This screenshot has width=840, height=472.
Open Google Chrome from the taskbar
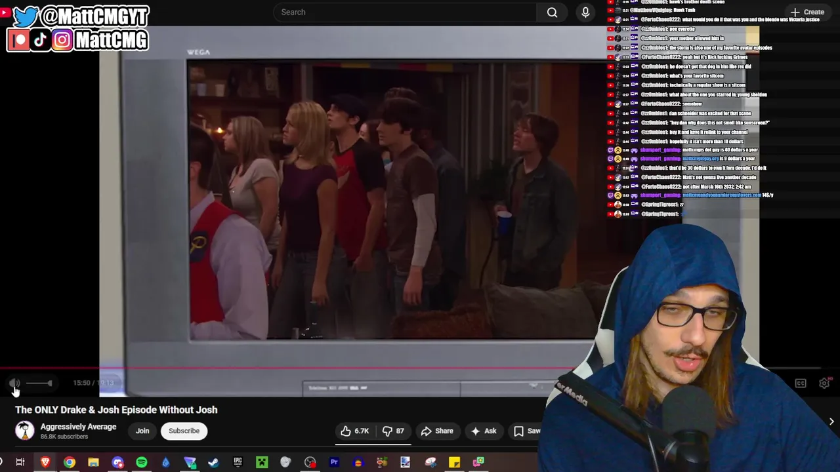click(70, 462)
